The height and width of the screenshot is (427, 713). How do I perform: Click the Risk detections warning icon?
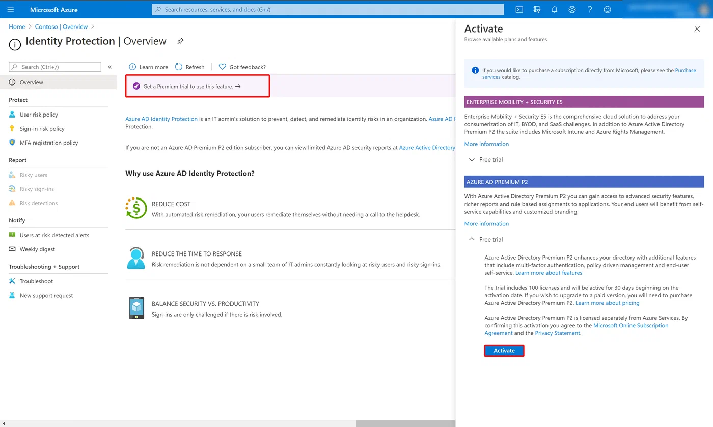coord(12,203)
